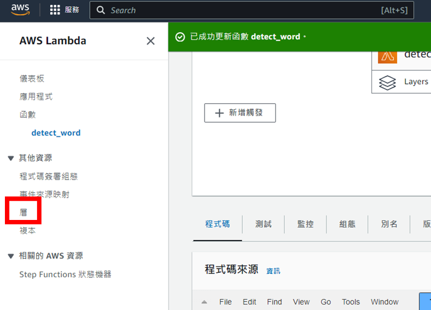Open the View menu in editor

tap(301, 302)
